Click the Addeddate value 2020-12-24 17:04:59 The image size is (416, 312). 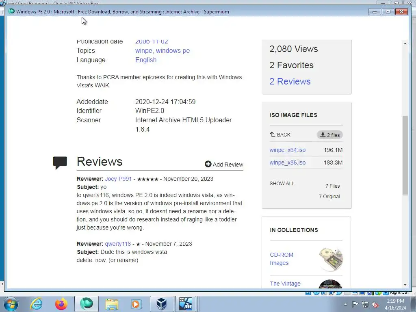pos(165,102)
